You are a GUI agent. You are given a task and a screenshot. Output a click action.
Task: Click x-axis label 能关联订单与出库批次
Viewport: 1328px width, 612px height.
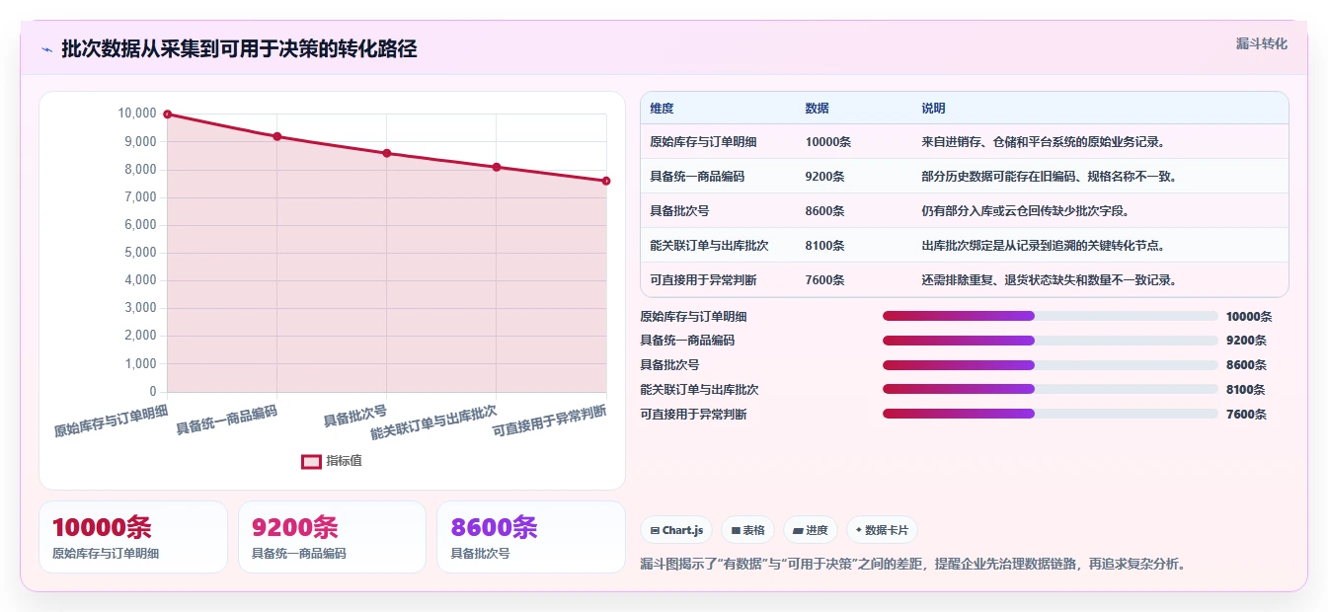434,422
